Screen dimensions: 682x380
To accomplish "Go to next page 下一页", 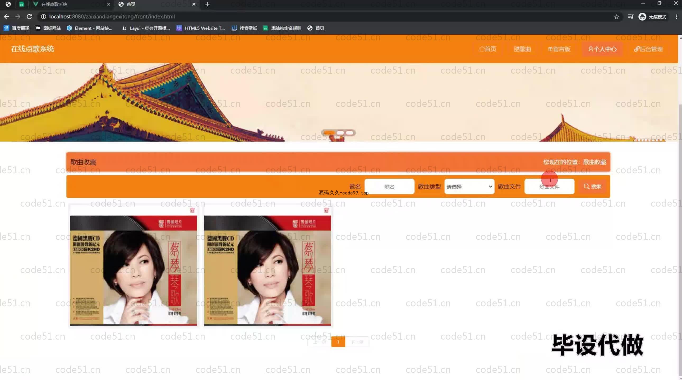I will 357,342.
